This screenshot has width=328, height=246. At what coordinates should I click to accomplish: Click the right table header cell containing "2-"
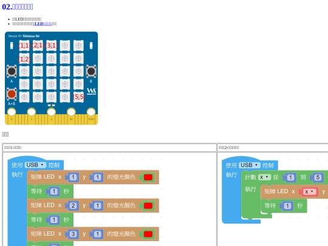[x=273, y=148]
